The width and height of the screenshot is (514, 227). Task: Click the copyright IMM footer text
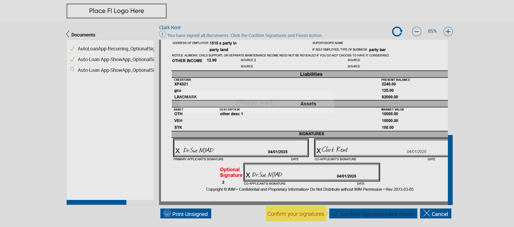tap(310, 189)
